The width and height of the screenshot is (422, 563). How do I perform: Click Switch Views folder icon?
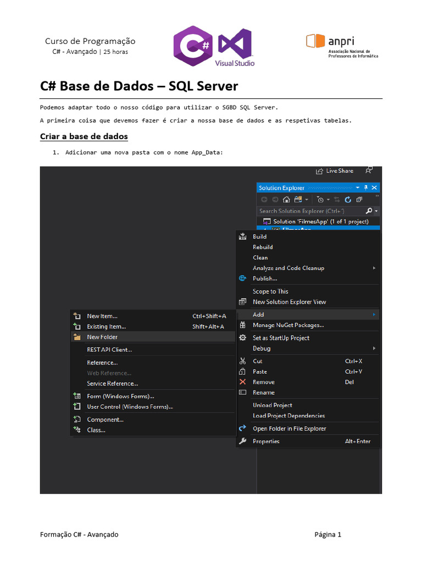pos(298,200)
